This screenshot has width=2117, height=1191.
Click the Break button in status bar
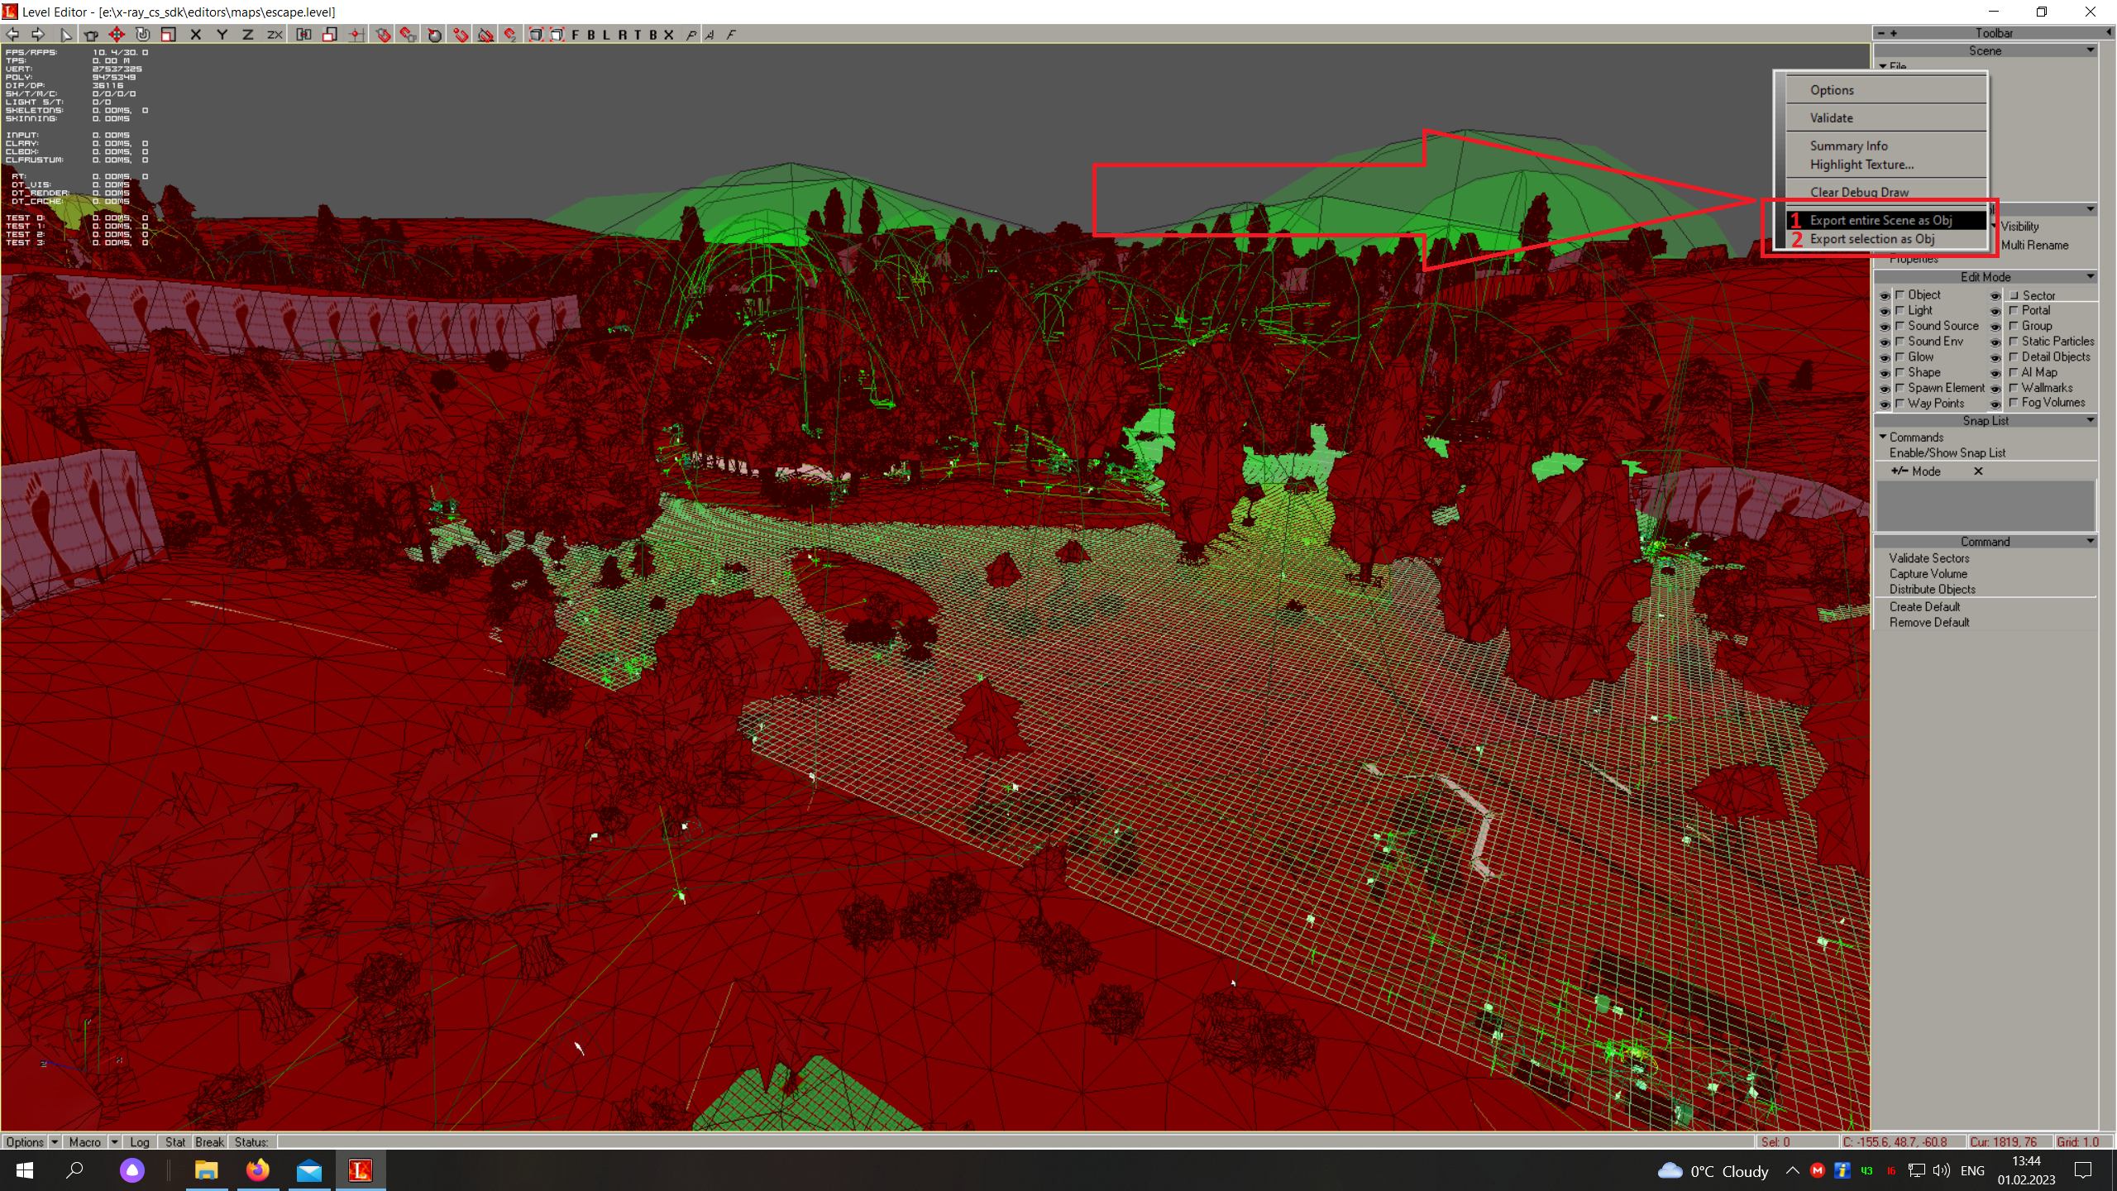[210, 1142]
